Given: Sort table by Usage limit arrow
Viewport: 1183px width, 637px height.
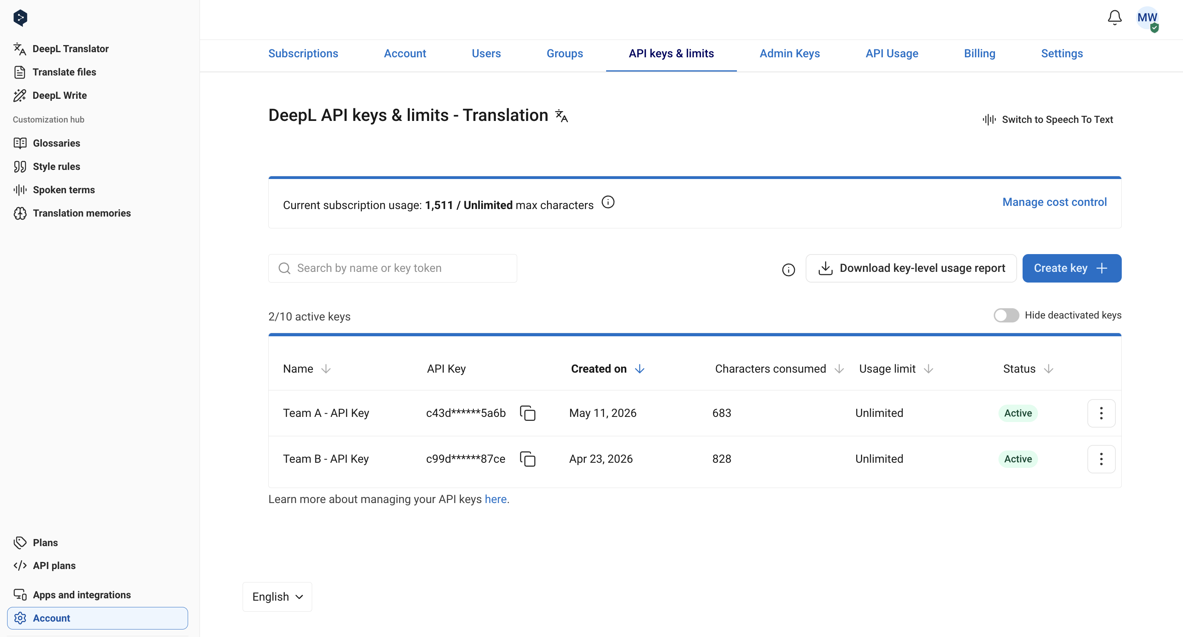Looking at the screenshot, I should [x=928, y=369].
